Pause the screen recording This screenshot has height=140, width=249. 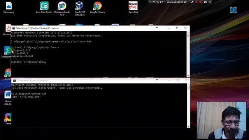(x=196, y=2)
